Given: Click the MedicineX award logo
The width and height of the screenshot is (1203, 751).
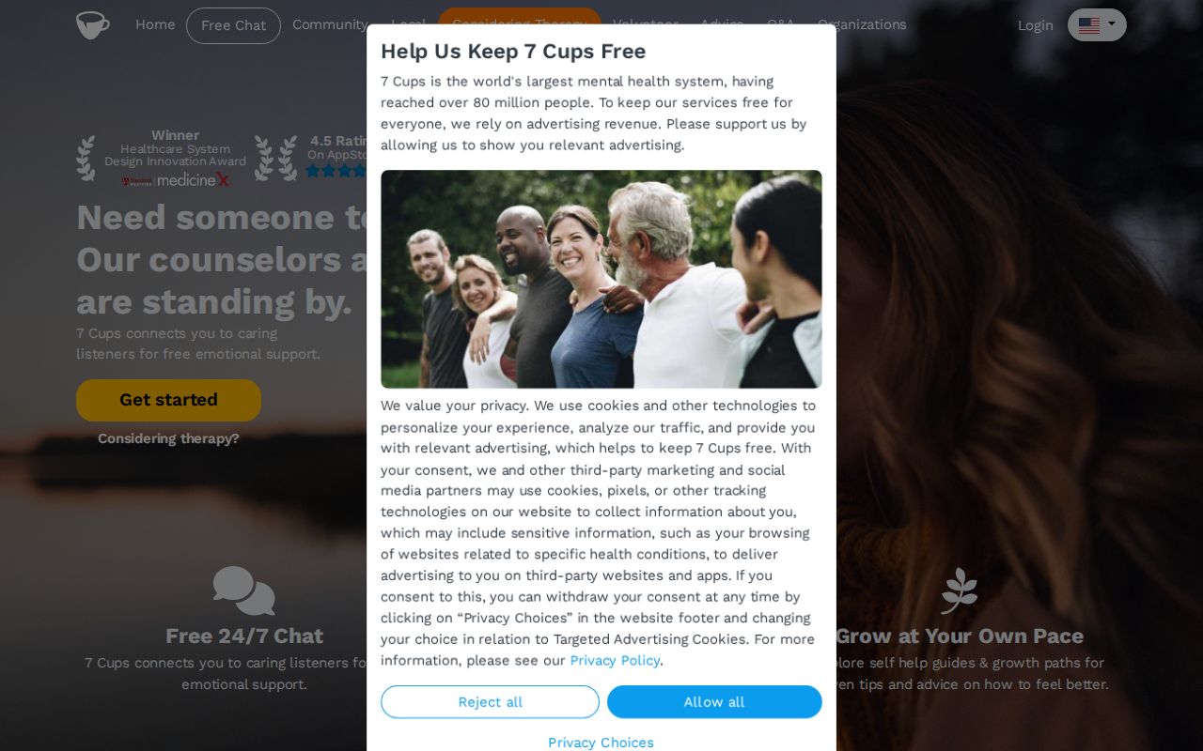Looking at the screenshot, I should [176, 180].
